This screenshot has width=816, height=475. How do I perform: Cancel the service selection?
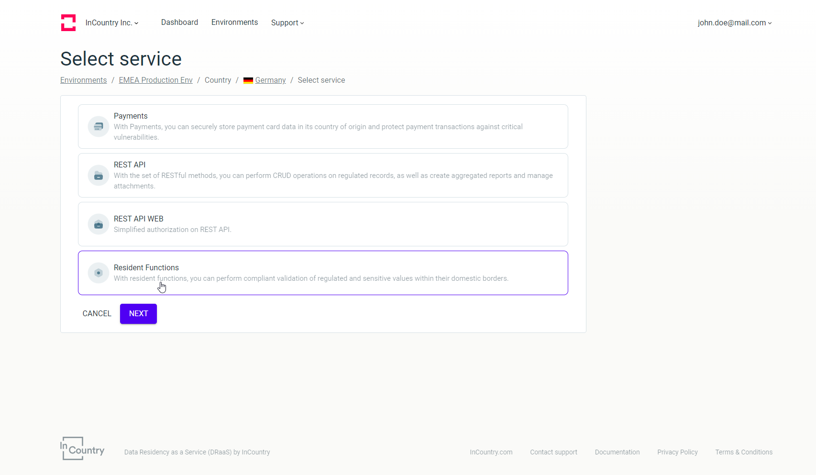click(97, 313)
